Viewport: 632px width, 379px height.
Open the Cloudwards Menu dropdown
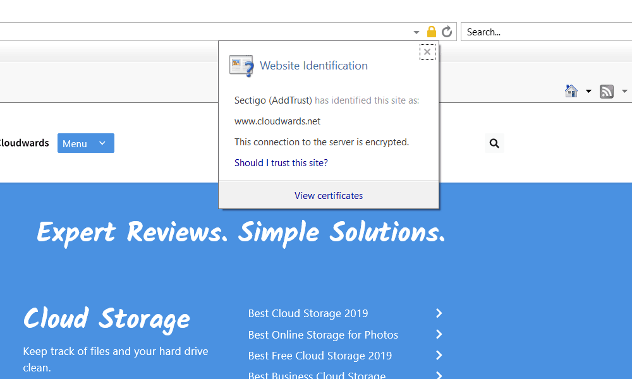click(86, 143)
